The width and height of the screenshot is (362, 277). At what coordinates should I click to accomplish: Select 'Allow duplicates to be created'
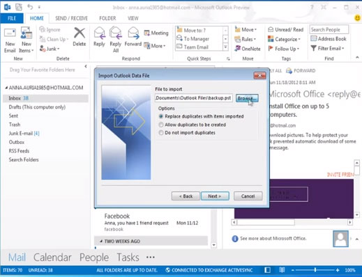[161, 125]
